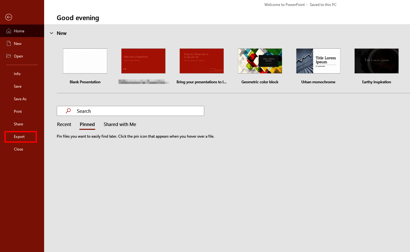Select Share from the sidebar
The width and height of the screenshot is (410, 252).
tap(18, 124)
